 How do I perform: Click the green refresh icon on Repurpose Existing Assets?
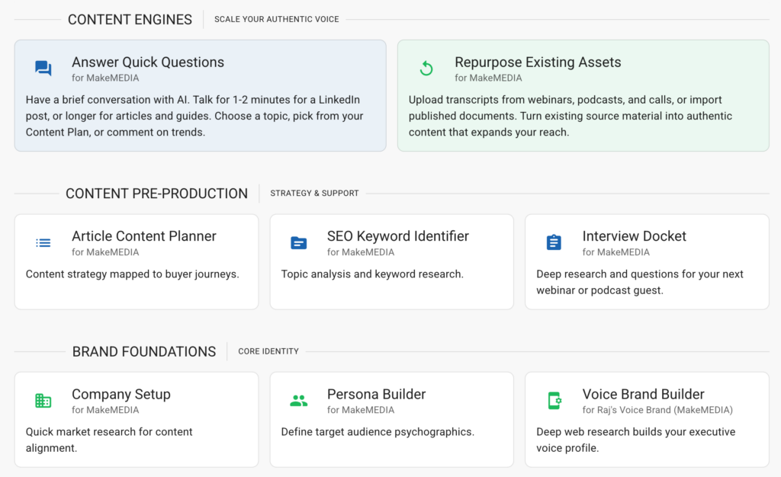click(426, 68)
